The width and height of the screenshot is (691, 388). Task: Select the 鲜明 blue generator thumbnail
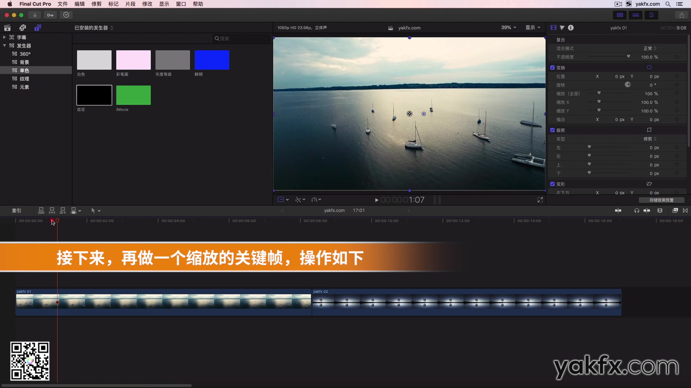point(212,60)
